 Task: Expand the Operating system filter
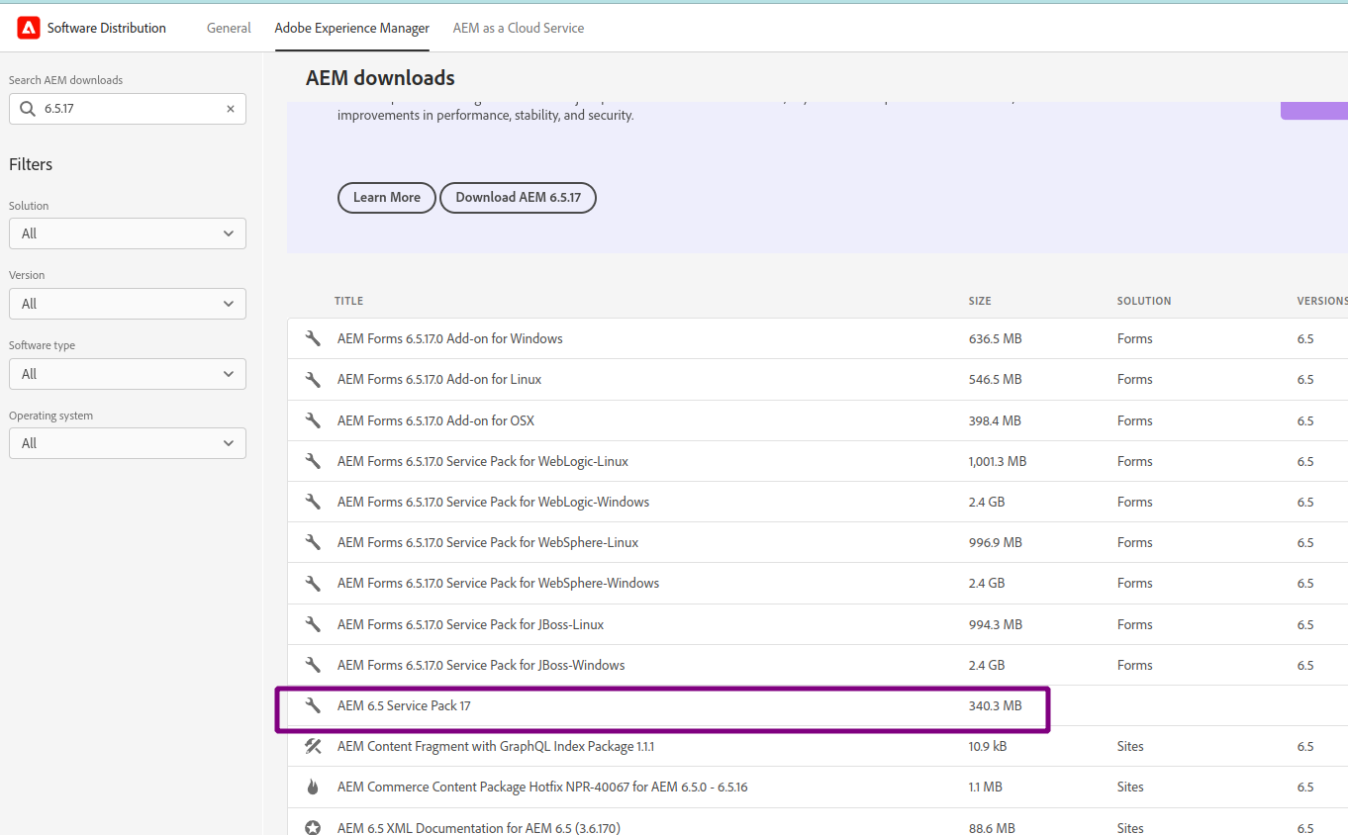pyautogui.click(x=127, y=442)
